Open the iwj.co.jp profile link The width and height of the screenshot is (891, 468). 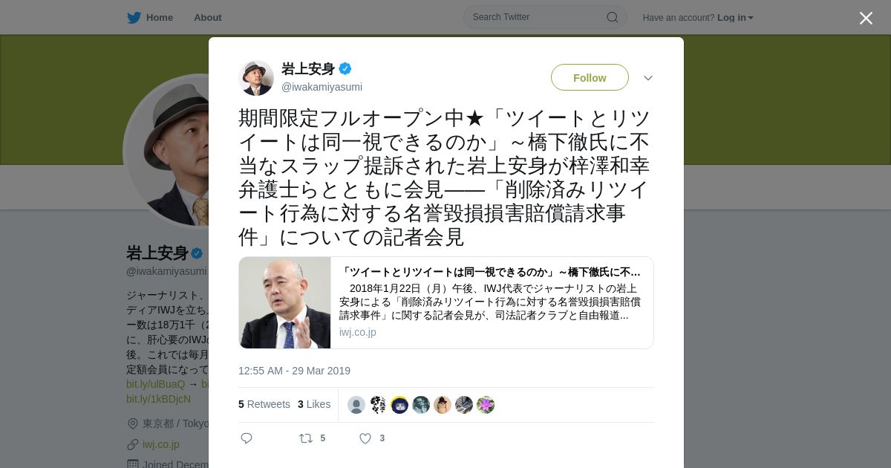tap(161, 444)
